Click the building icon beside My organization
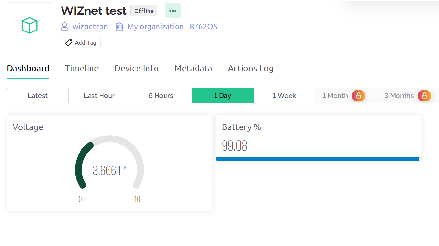 tap(119, 27)
